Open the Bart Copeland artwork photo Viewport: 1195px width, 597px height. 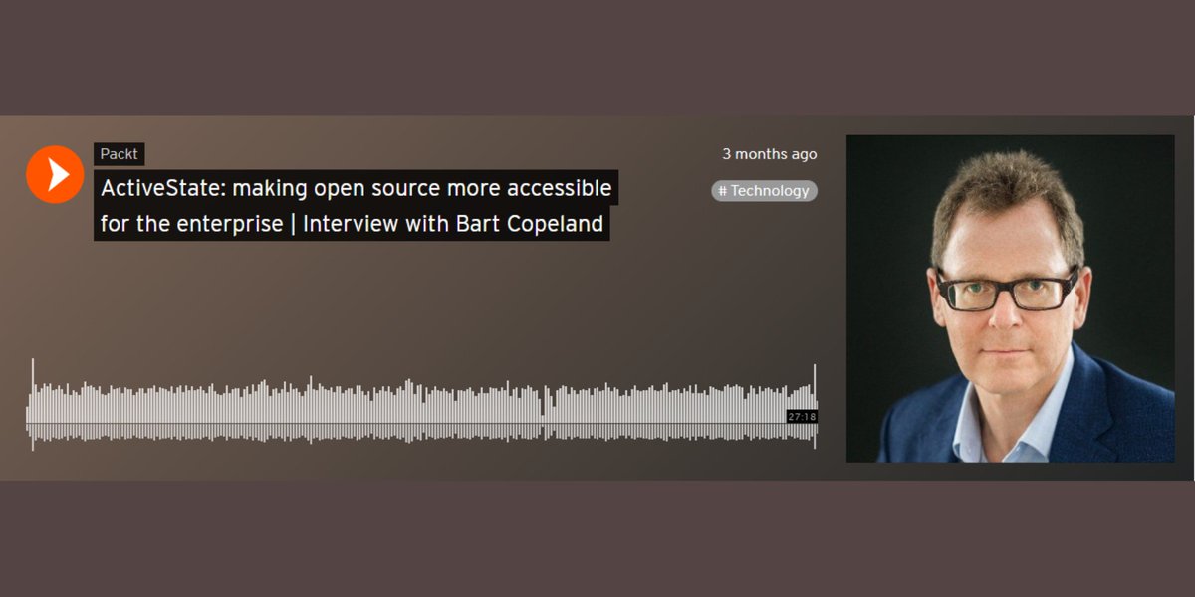(1010, 298)
